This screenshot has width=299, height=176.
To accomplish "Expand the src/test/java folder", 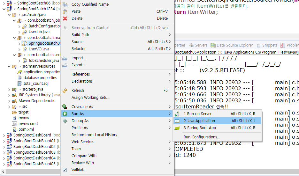I will 9,89.
